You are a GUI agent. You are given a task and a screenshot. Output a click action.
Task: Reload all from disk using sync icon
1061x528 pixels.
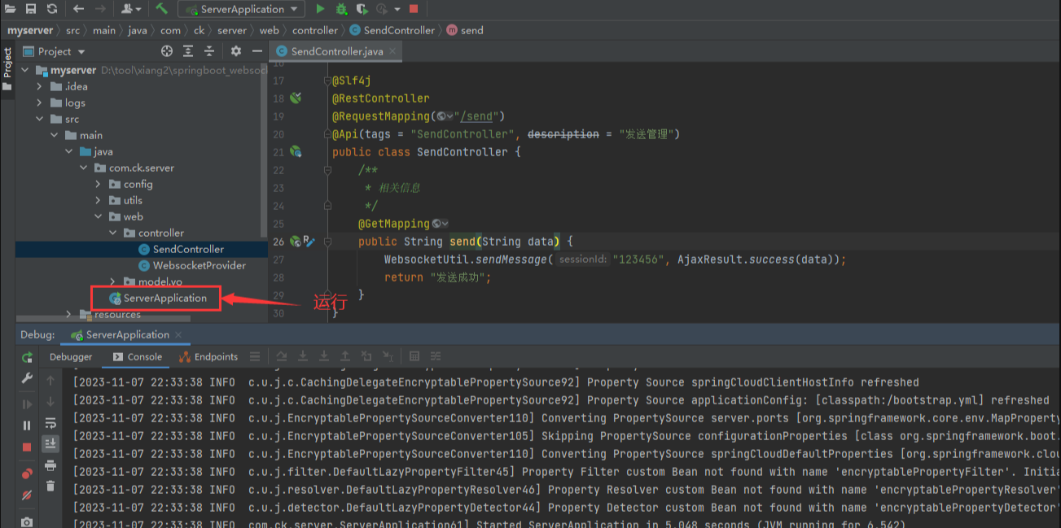point(52,9)
